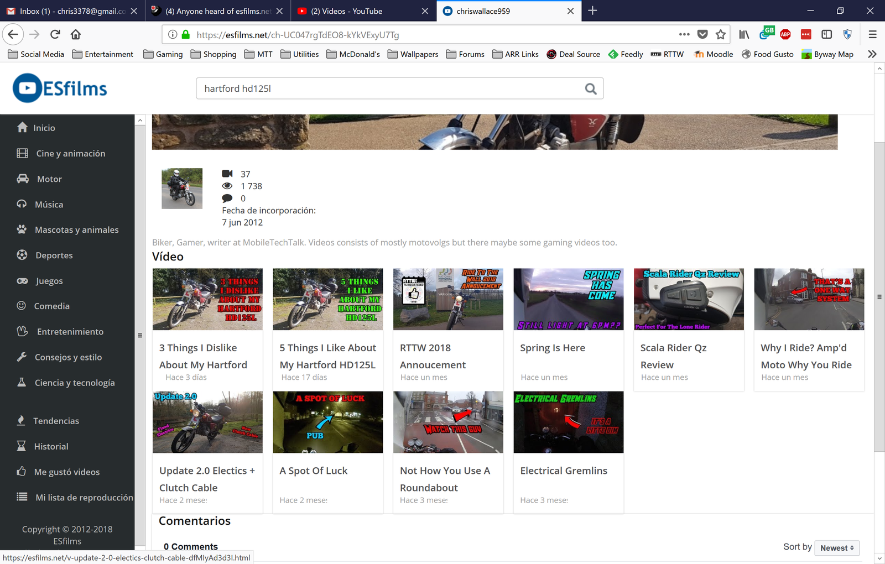Open the Sort by Newest dropdown

coord(837,548)
